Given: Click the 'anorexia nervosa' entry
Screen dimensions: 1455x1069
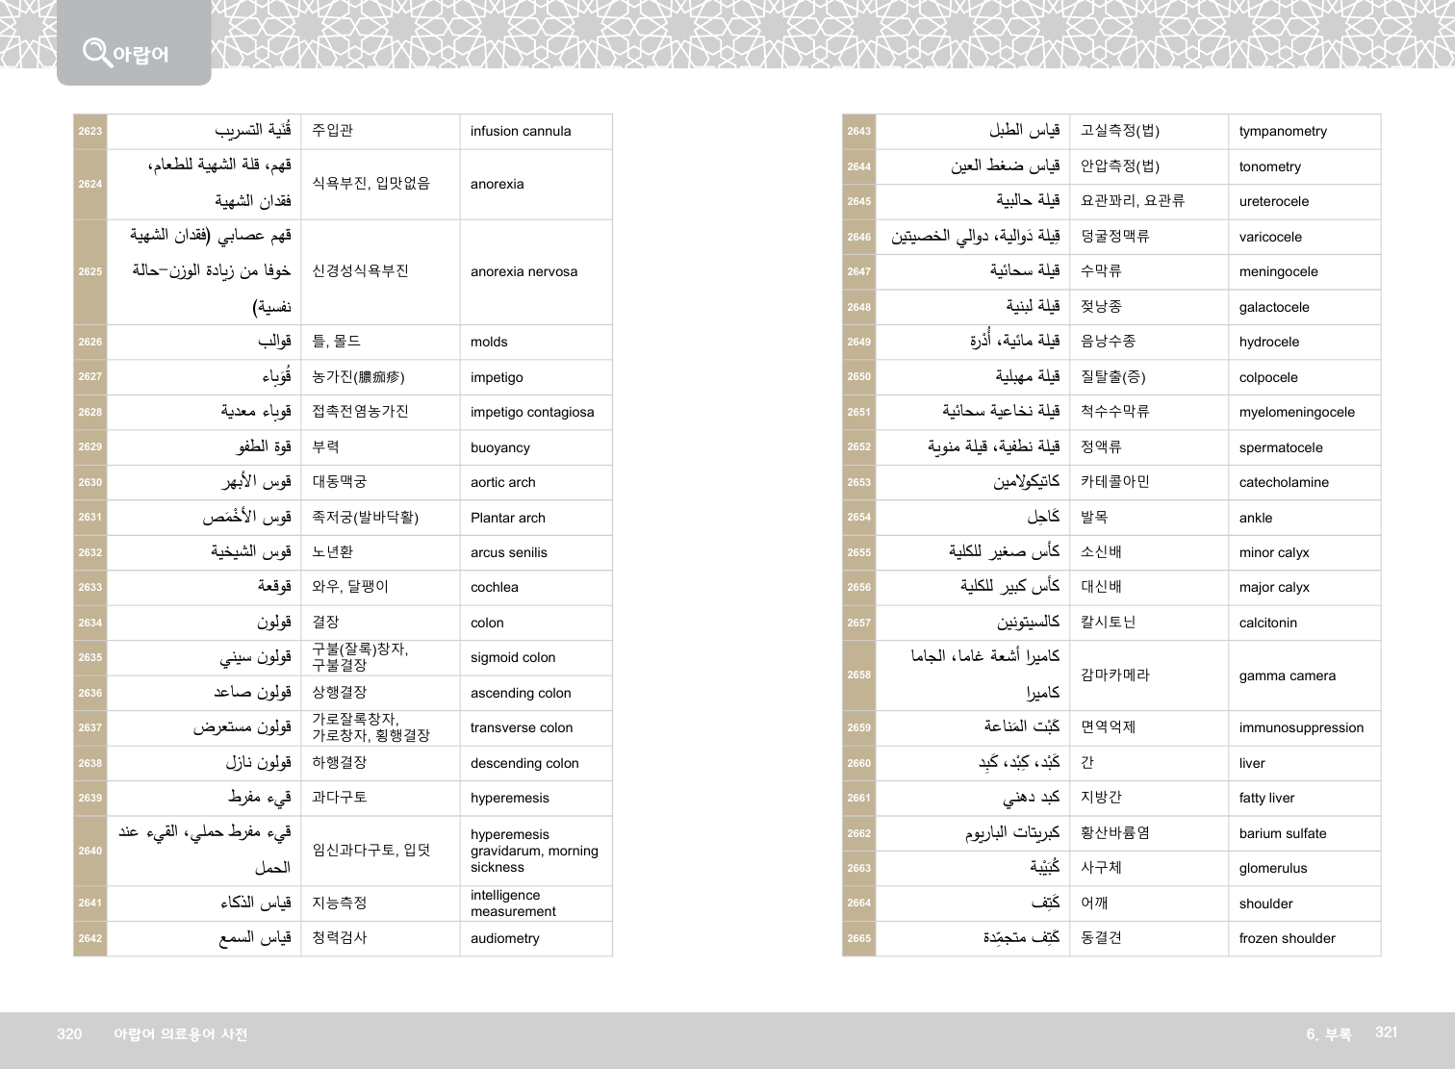Looking at the screenshot, I should 523,272.
